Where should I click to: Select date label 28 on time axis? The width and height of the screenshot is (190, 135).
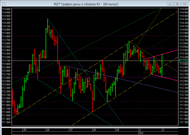click(x=94, y=130)
